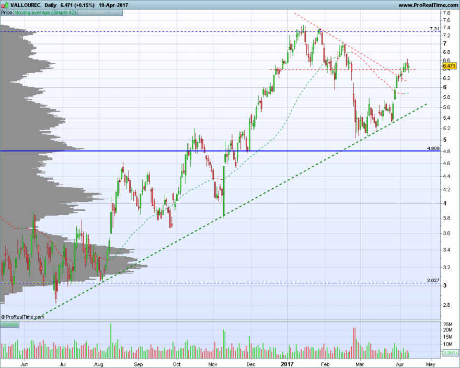Click the 6.471 (+0.15%) quote text
The width and height of the screenshot is (460, 368).
click(x=77, y=5)
